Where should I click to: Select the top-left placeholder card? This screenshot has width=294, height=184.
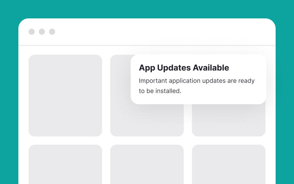[65, 95]
